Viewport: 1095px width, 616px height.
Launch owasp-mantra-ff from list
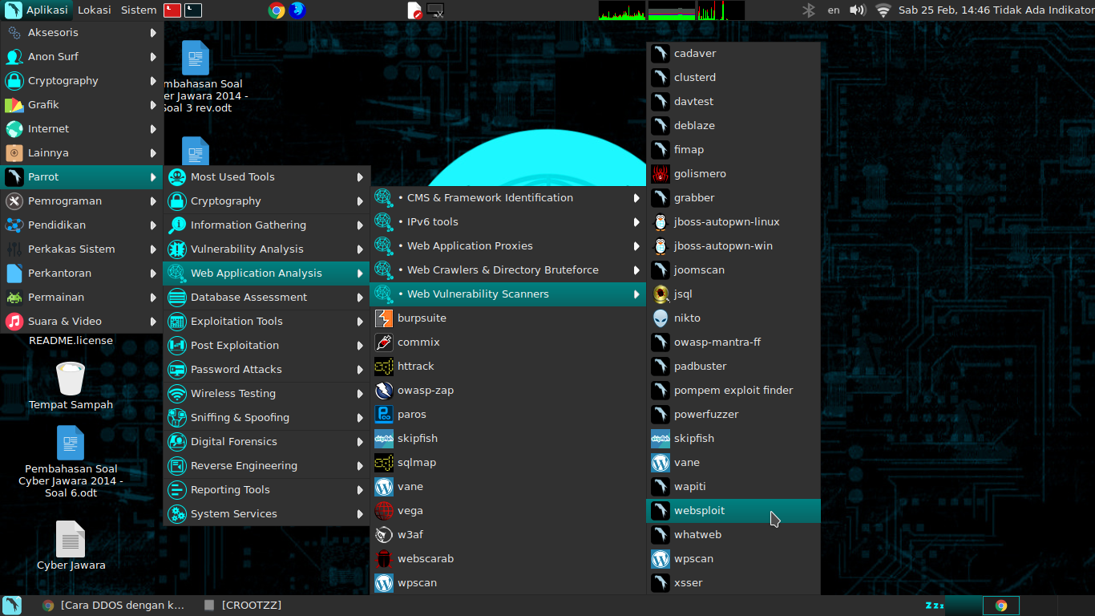click(733, 342)
